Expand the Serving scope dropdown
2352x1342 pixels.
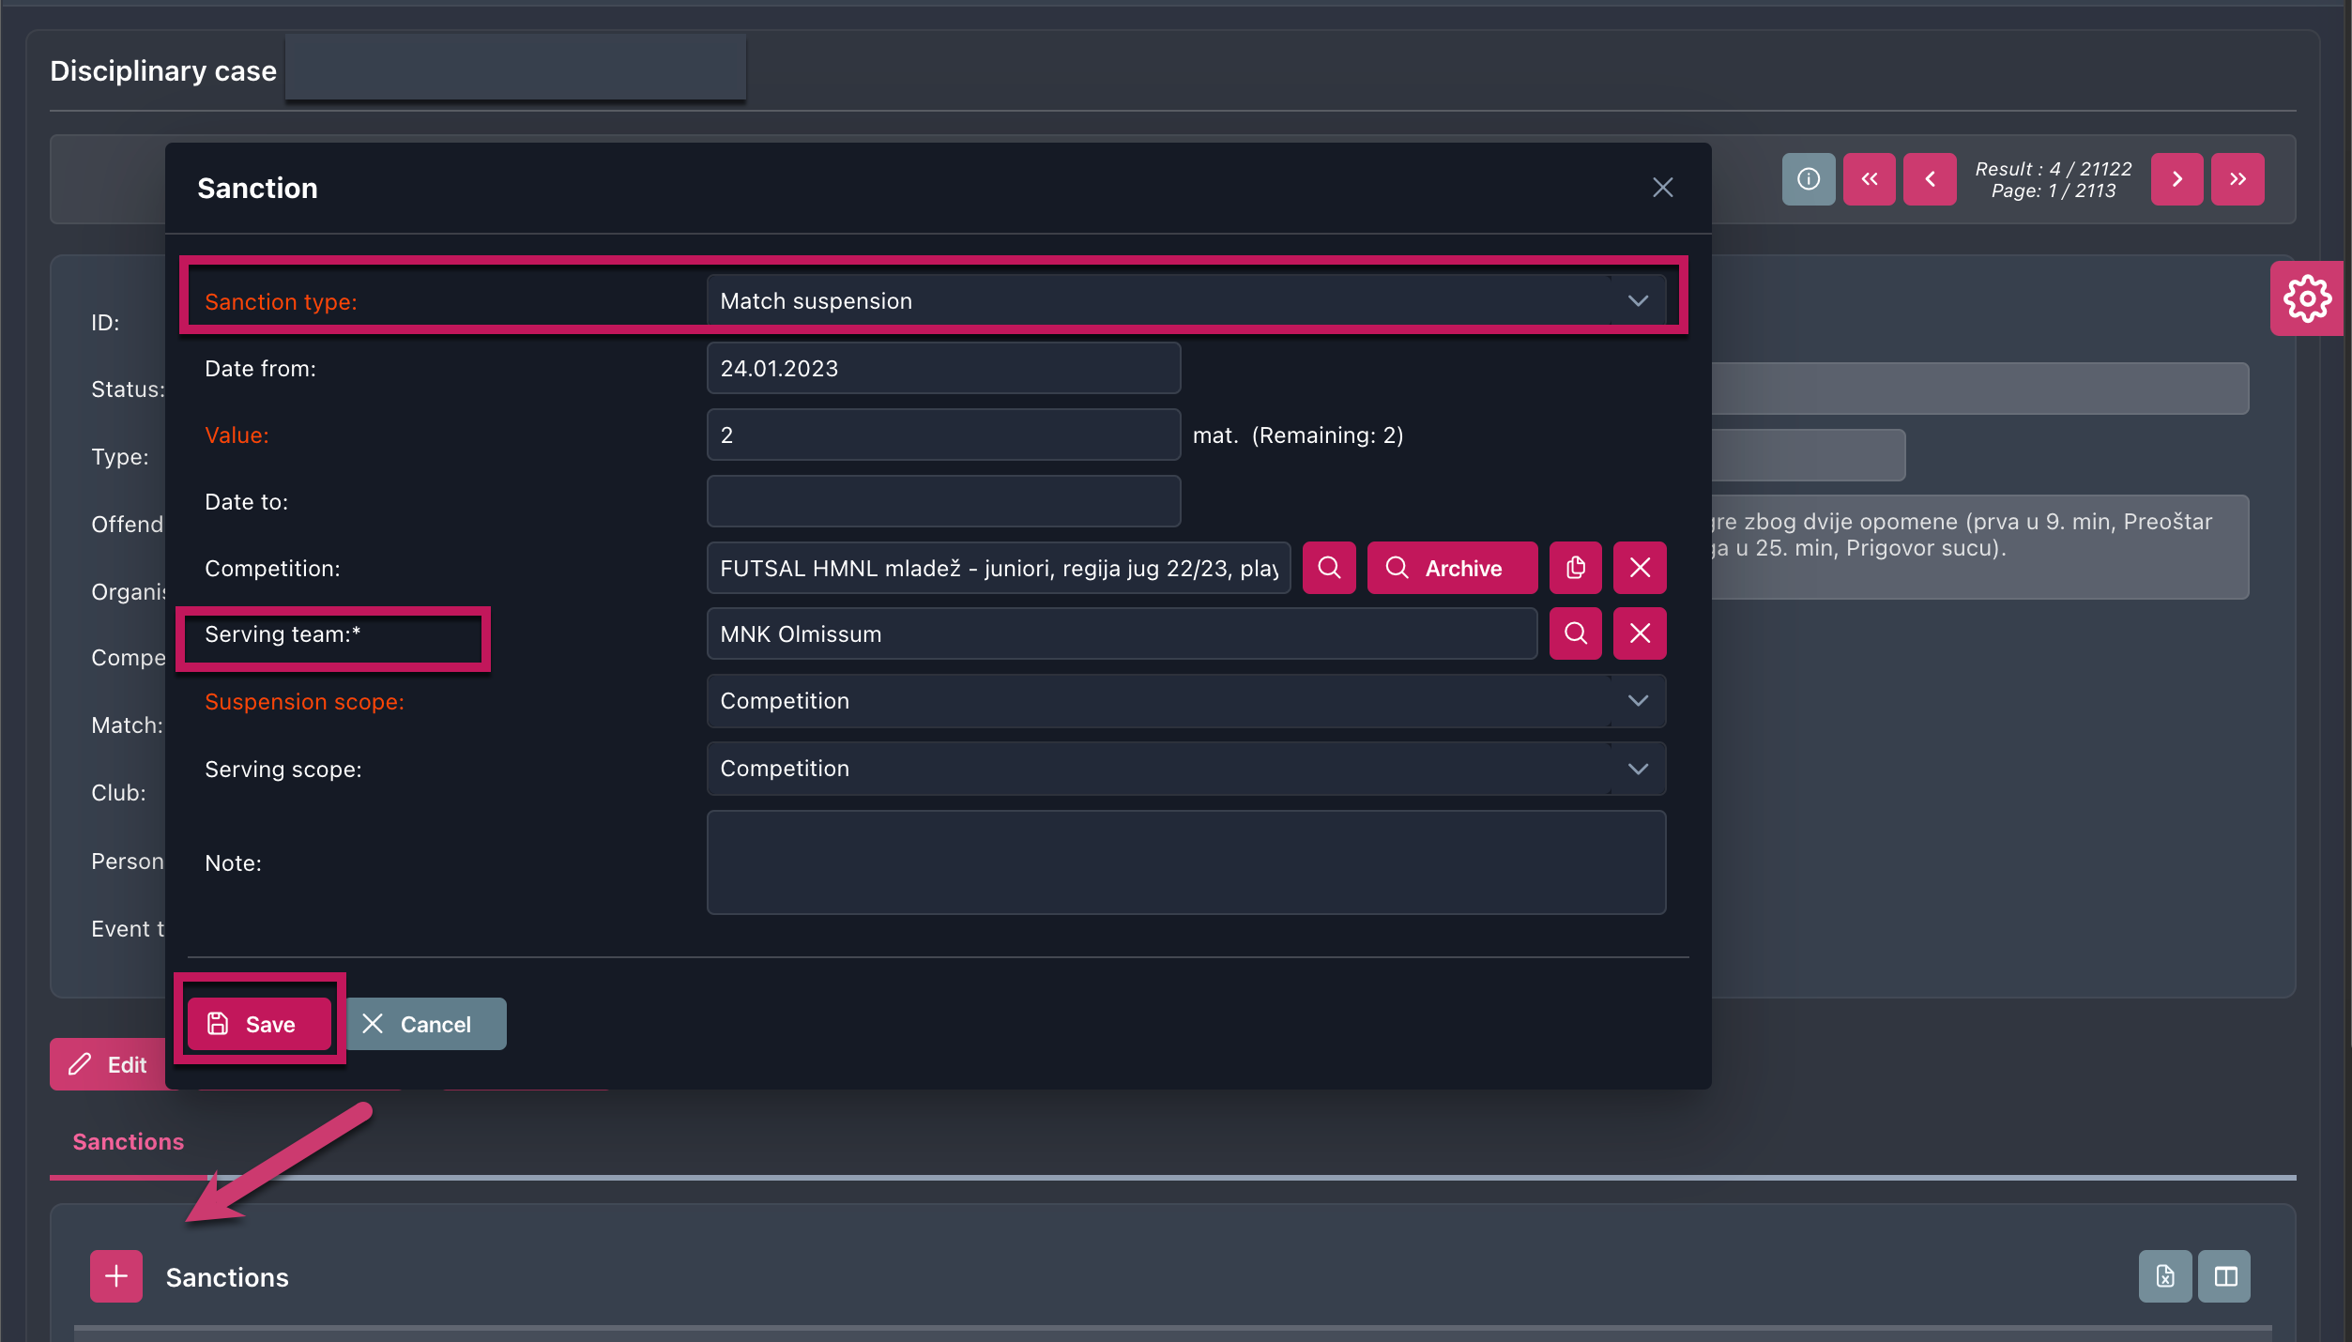pos(1185,769)
